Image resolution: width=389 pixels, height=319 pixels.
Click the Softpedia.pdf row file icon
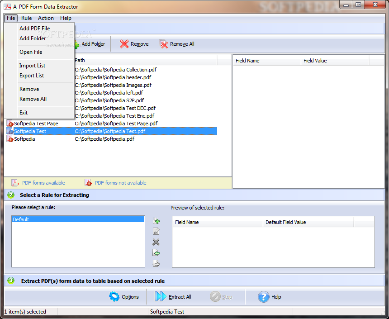point(10,139)
